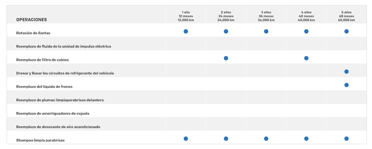372x149 pixels.
Task: Click the Rotación de llantas dot for 1 año
Action: pyautogui.click(x=186, y=31)
